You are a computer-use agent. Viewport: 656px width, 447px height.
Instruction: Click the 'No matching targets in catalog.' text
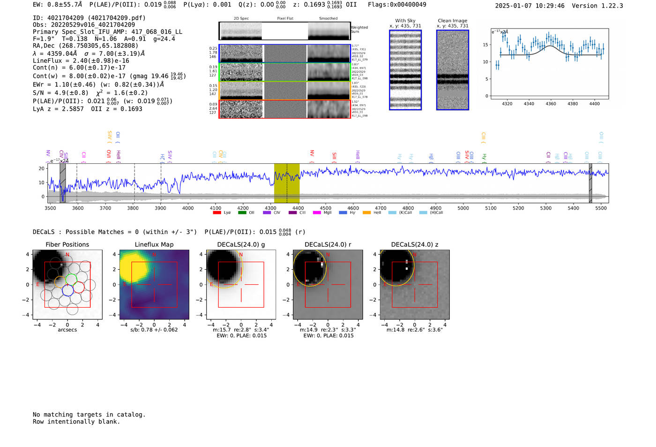click(x=89, y=415)
